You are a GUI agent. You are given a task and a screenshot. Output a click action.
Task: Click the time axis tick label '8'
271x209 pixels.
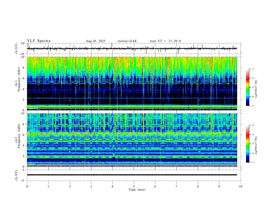pos(198,186)
